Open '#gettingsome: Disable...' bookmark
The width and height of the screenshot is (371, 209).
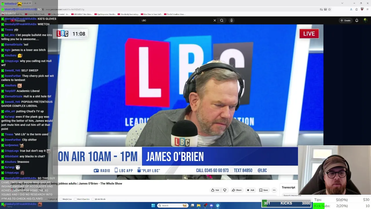pyautogui.click(x=105, y=14)
